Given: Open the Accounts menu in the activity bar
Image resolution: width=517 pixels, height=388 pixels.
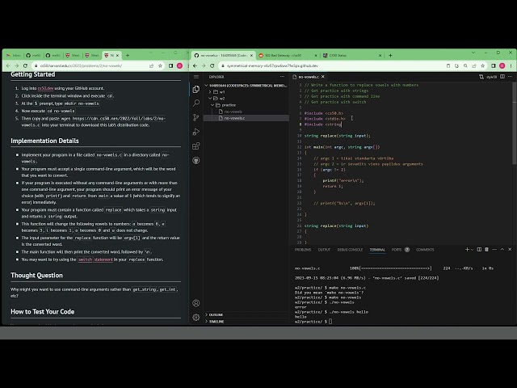Looking at the screenshot, I should click(x=196, y=303).
